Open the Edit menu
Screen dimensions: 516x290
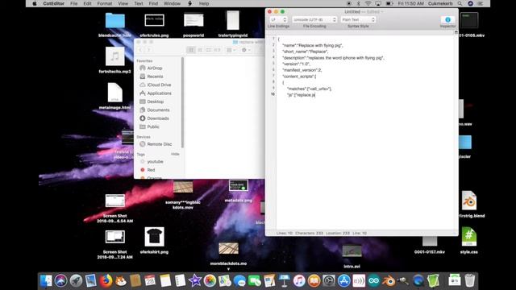click(x=87, y=3)
